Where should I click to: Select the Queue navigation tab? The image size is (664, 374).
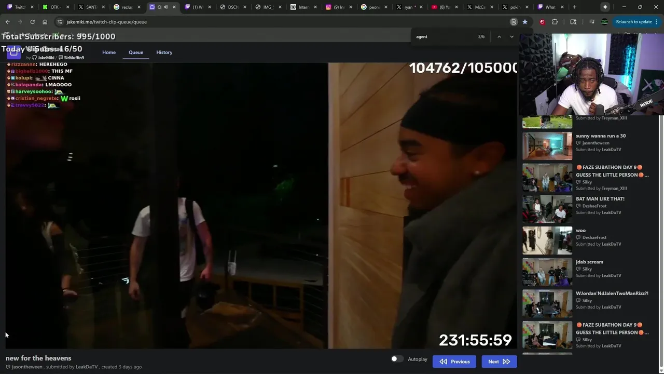coord(136,52)
